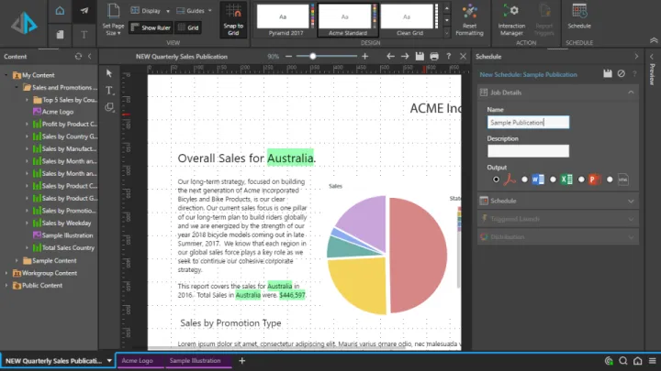Open the Guides dropdown

click(x=192, y=11)
